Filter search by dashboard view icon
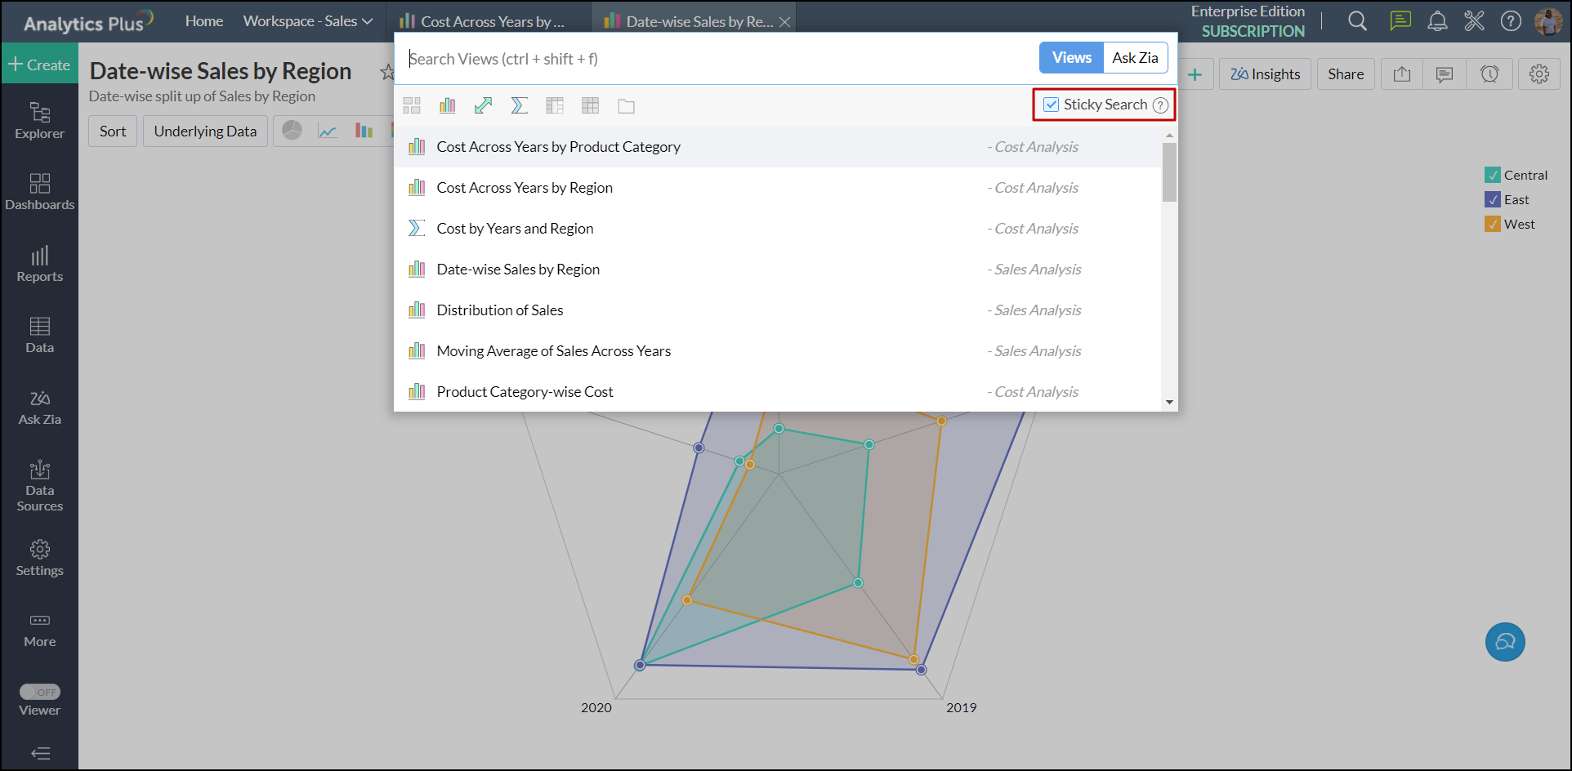Image resolution: width=1572 pixels, height=771 pixels. click(412, 105)
